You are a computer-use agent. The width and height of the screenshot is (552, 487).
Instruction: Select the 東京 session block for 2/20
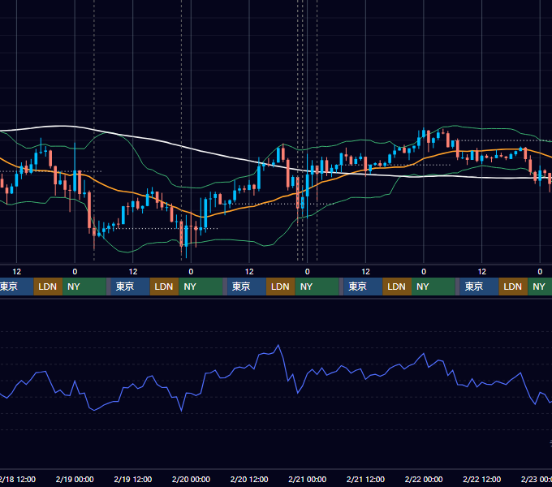coord(247,287)
